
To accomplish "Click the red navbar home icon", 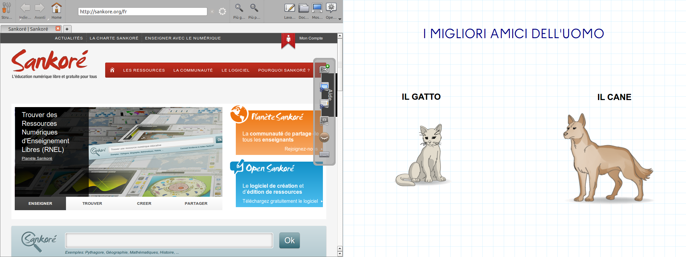I will point(112,70).
